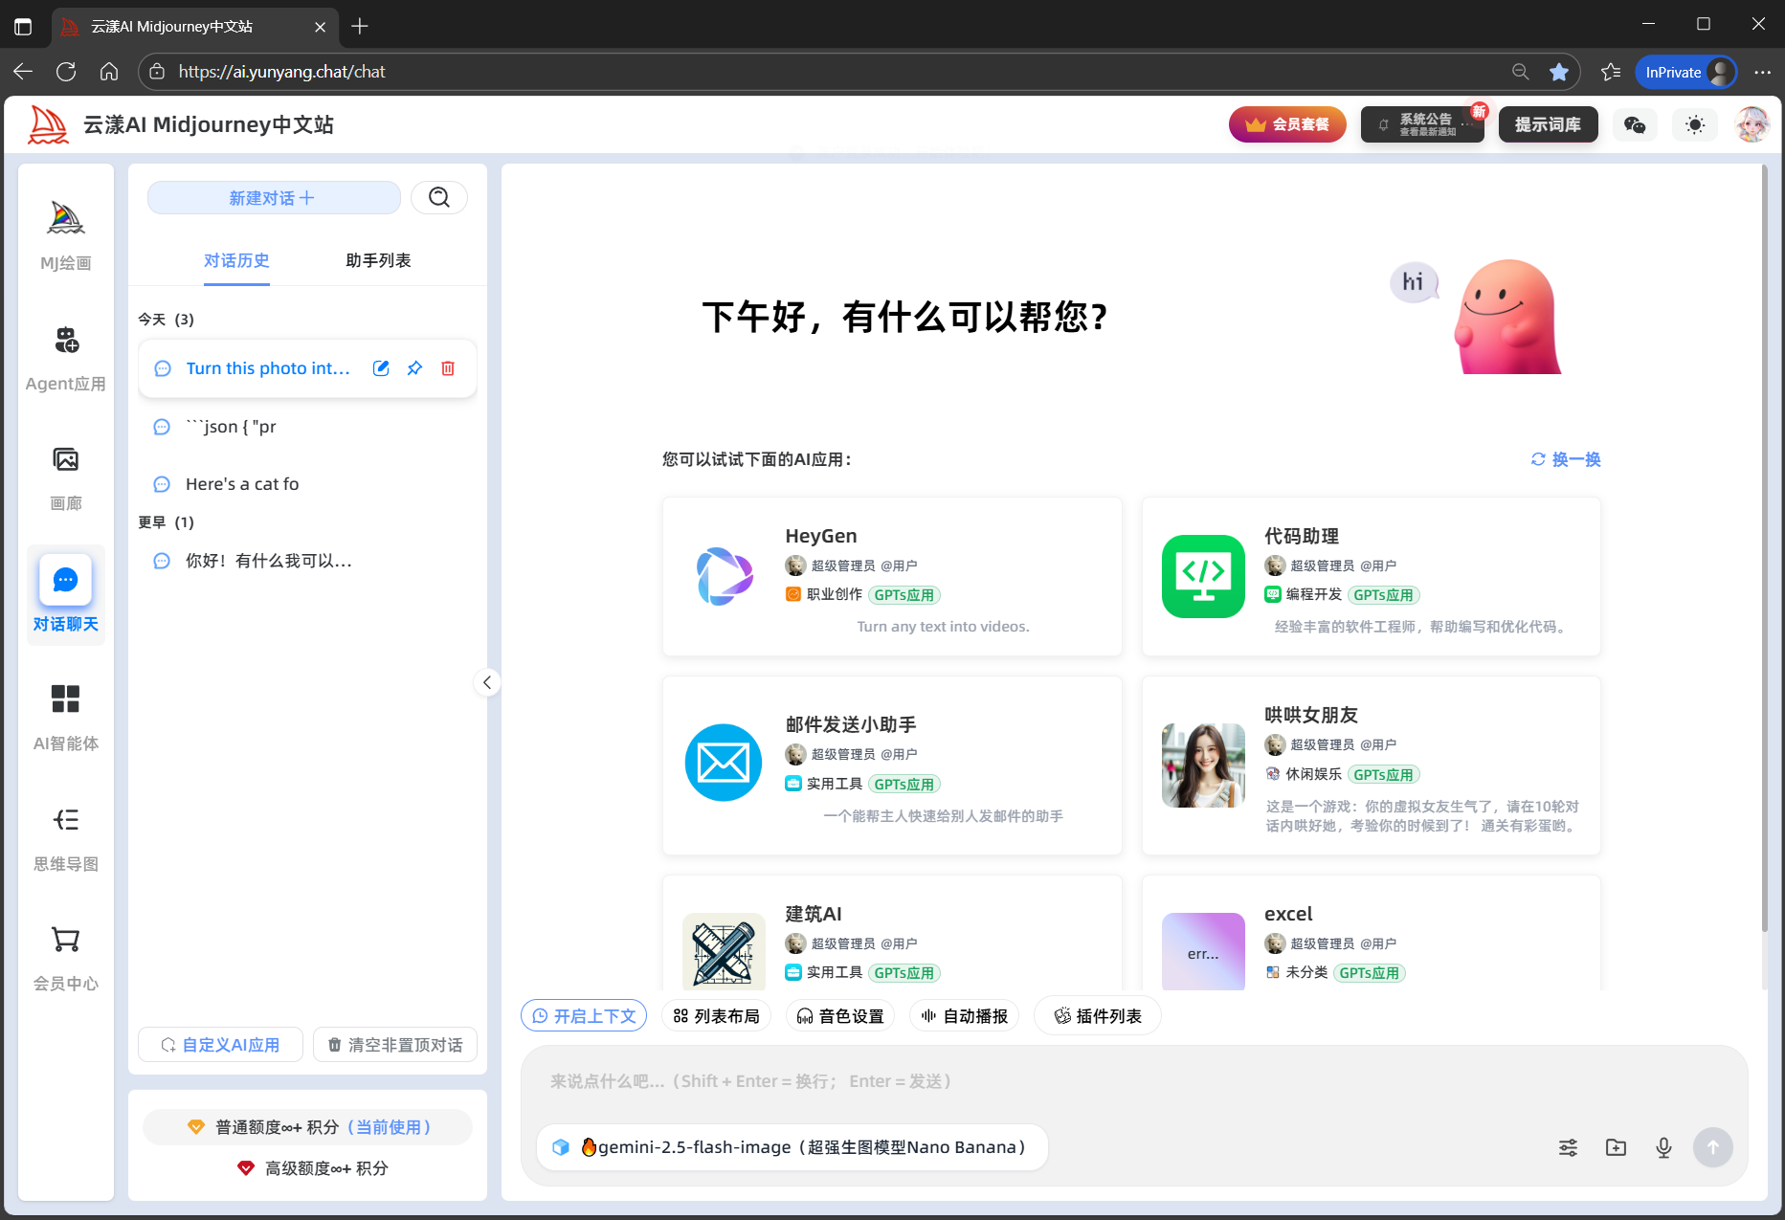Viewport: 1785px width, 1220px height.
Task: Open the 'Here's a cat fo' conversation
Action: click(308, 484)
